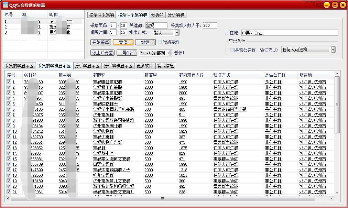Show the 采集的QQ显示区 tab
348x208 pixels.
click(19, 66)
